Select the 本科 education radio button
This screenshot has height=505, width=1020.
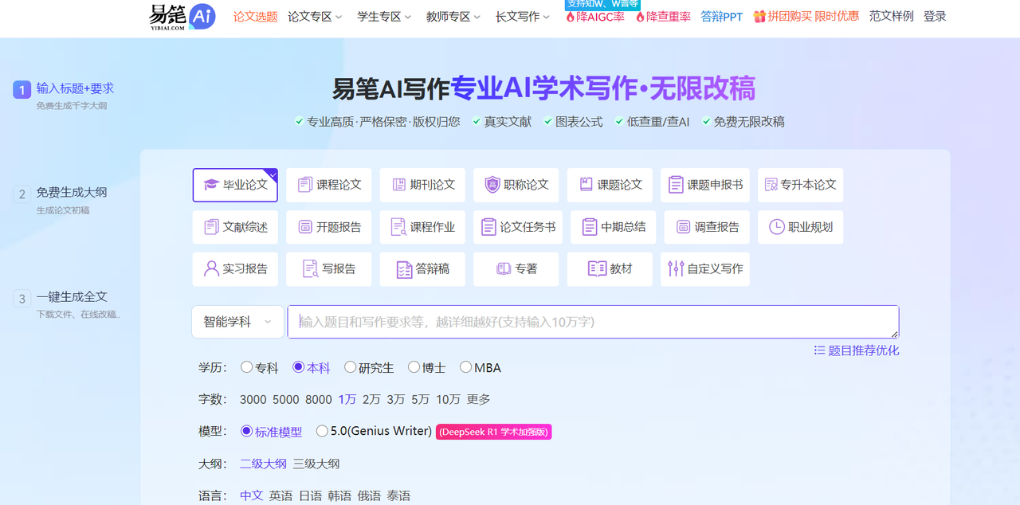(x=298, y=367)
